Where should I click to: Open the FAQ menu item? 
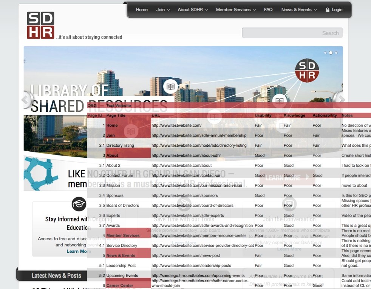tap(268, 10)
